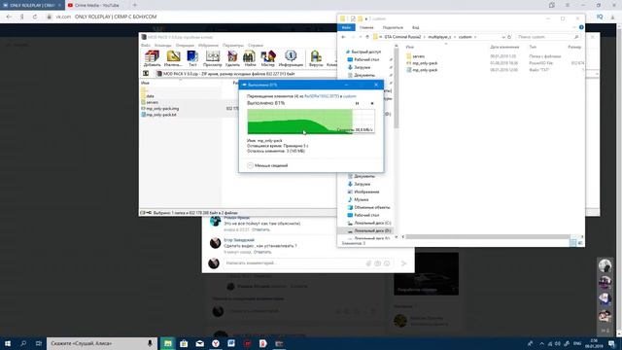Click the WinRAR Удалить (Delete) toolbar icon
The height and width of the screenshot is (350, 622).
point(232,58)
